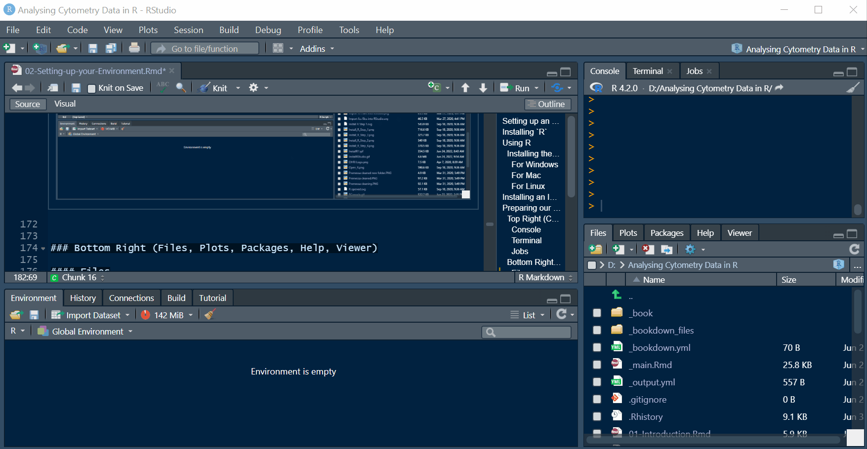This screenshot has height=449, width=867.
Task: Open Find/Replace magnifier in editor
Action: click(x=181, y=88)
